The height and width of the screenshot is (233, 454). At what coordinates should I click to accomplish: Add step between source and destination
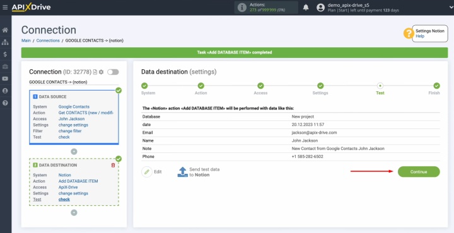74,152
